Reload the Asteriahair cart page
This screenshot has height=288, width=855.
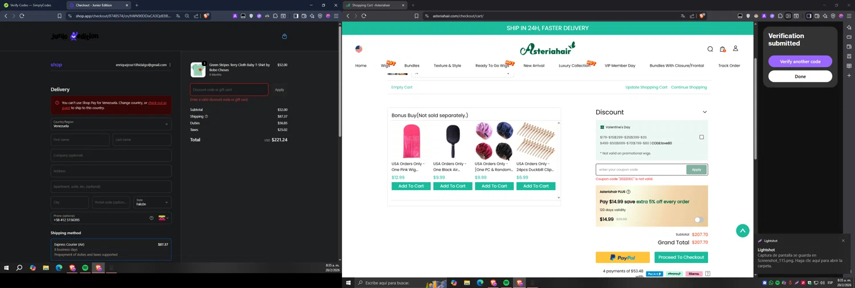pos(364,16)
